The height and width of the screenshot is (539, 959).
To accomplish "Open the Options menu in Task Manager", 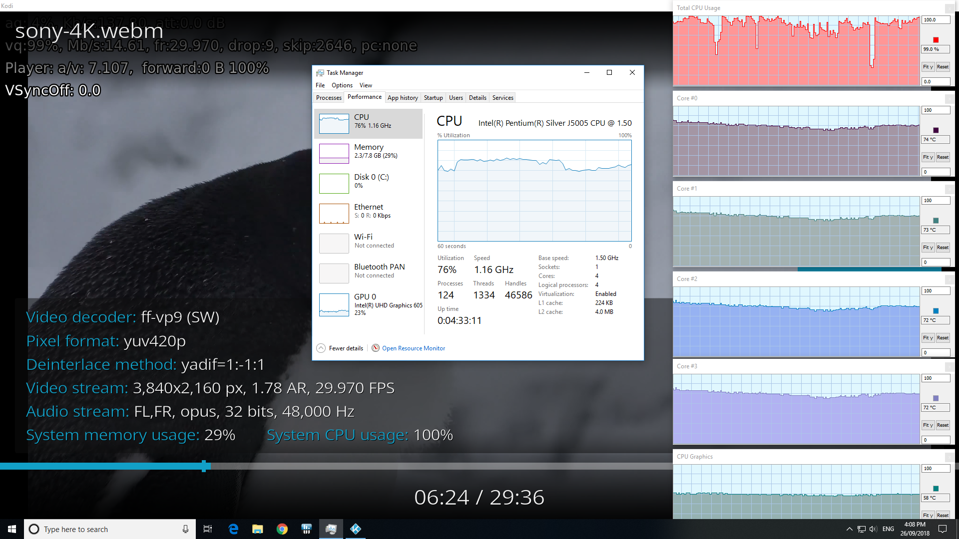I will coord(342,85).
